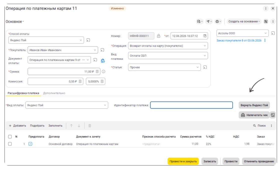Click the blue copy-document icon near Документ оплаты
The image size is (280, 169).
tap(103, 60)
